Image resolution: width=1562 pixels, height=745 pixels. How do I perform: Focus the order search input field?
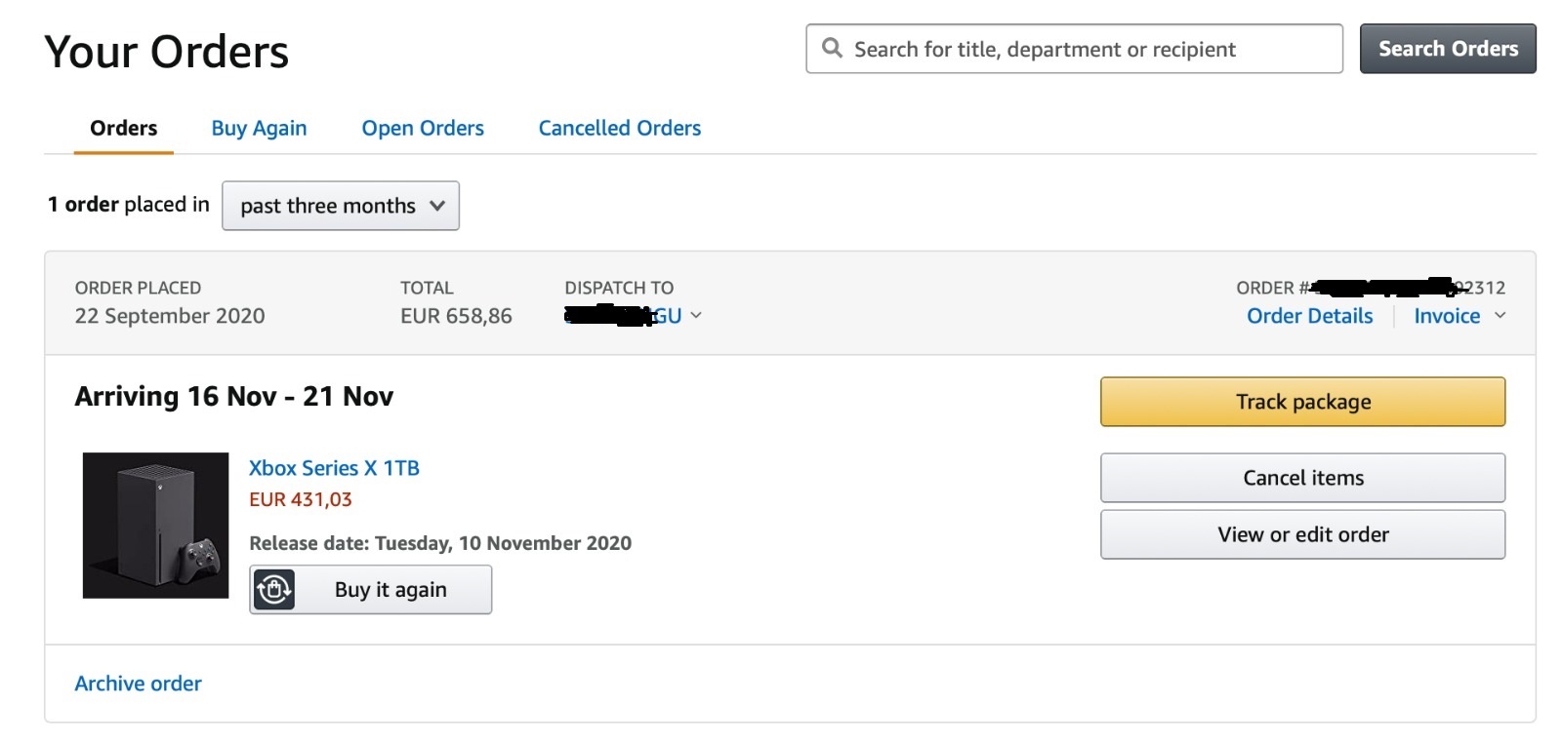point(1074,49)
